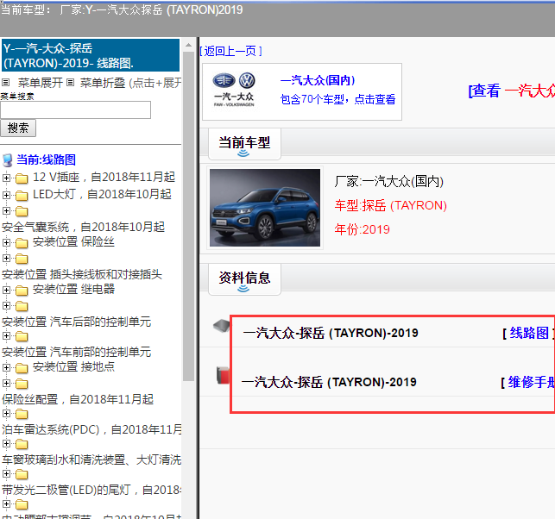The image size is (555, 519).
Task: Select the 当前车型 tab
Action: [244, 144]
